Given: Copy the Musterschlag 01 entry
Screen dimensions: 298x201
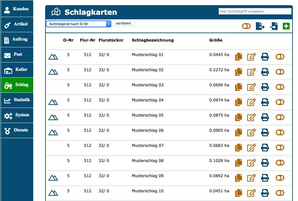Looking at the screenshot, I should pos(238,57).
